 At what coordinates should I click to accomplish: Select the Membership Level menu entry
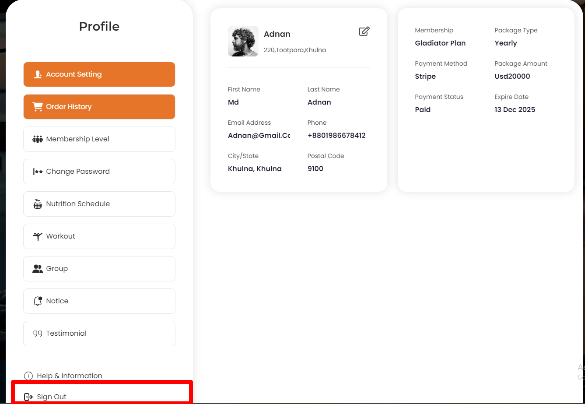pyautogui.click(x=99, y=139)
